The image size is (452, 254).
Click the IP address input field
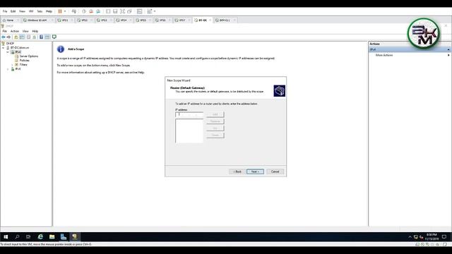[x=189, y=114]
